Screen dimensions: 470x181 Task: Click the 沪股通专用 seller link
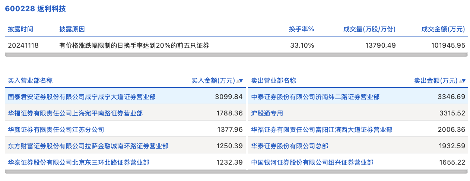click(x=267, y=113)
